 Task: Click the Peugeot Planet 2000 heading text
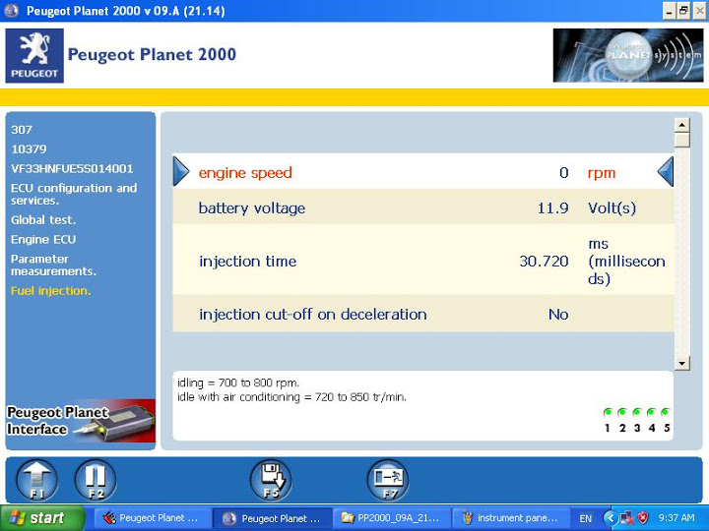click(x=152, y=55)
